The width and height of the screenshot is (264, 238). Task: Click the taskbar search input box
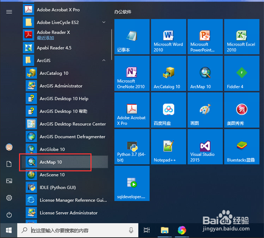(78, 230)
